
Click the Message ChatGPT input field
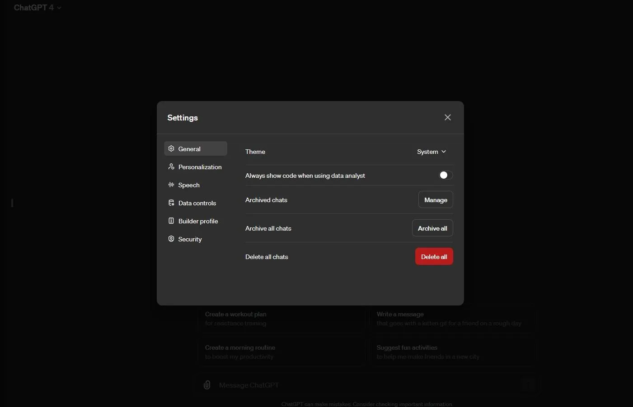361,385
